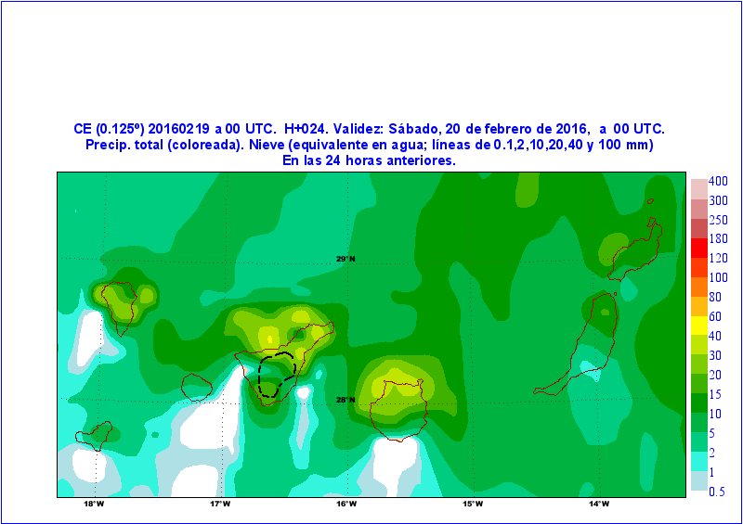743x524 pixels.
Task: Click the Gran Canaria island outline
Action: pos(399,411)
